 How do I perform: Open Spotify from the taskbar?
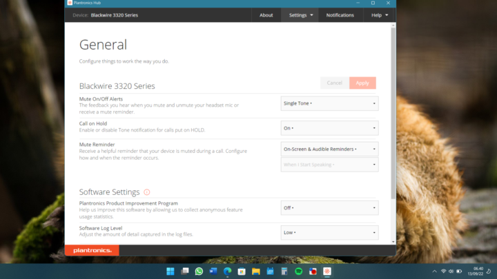point(299,271)
